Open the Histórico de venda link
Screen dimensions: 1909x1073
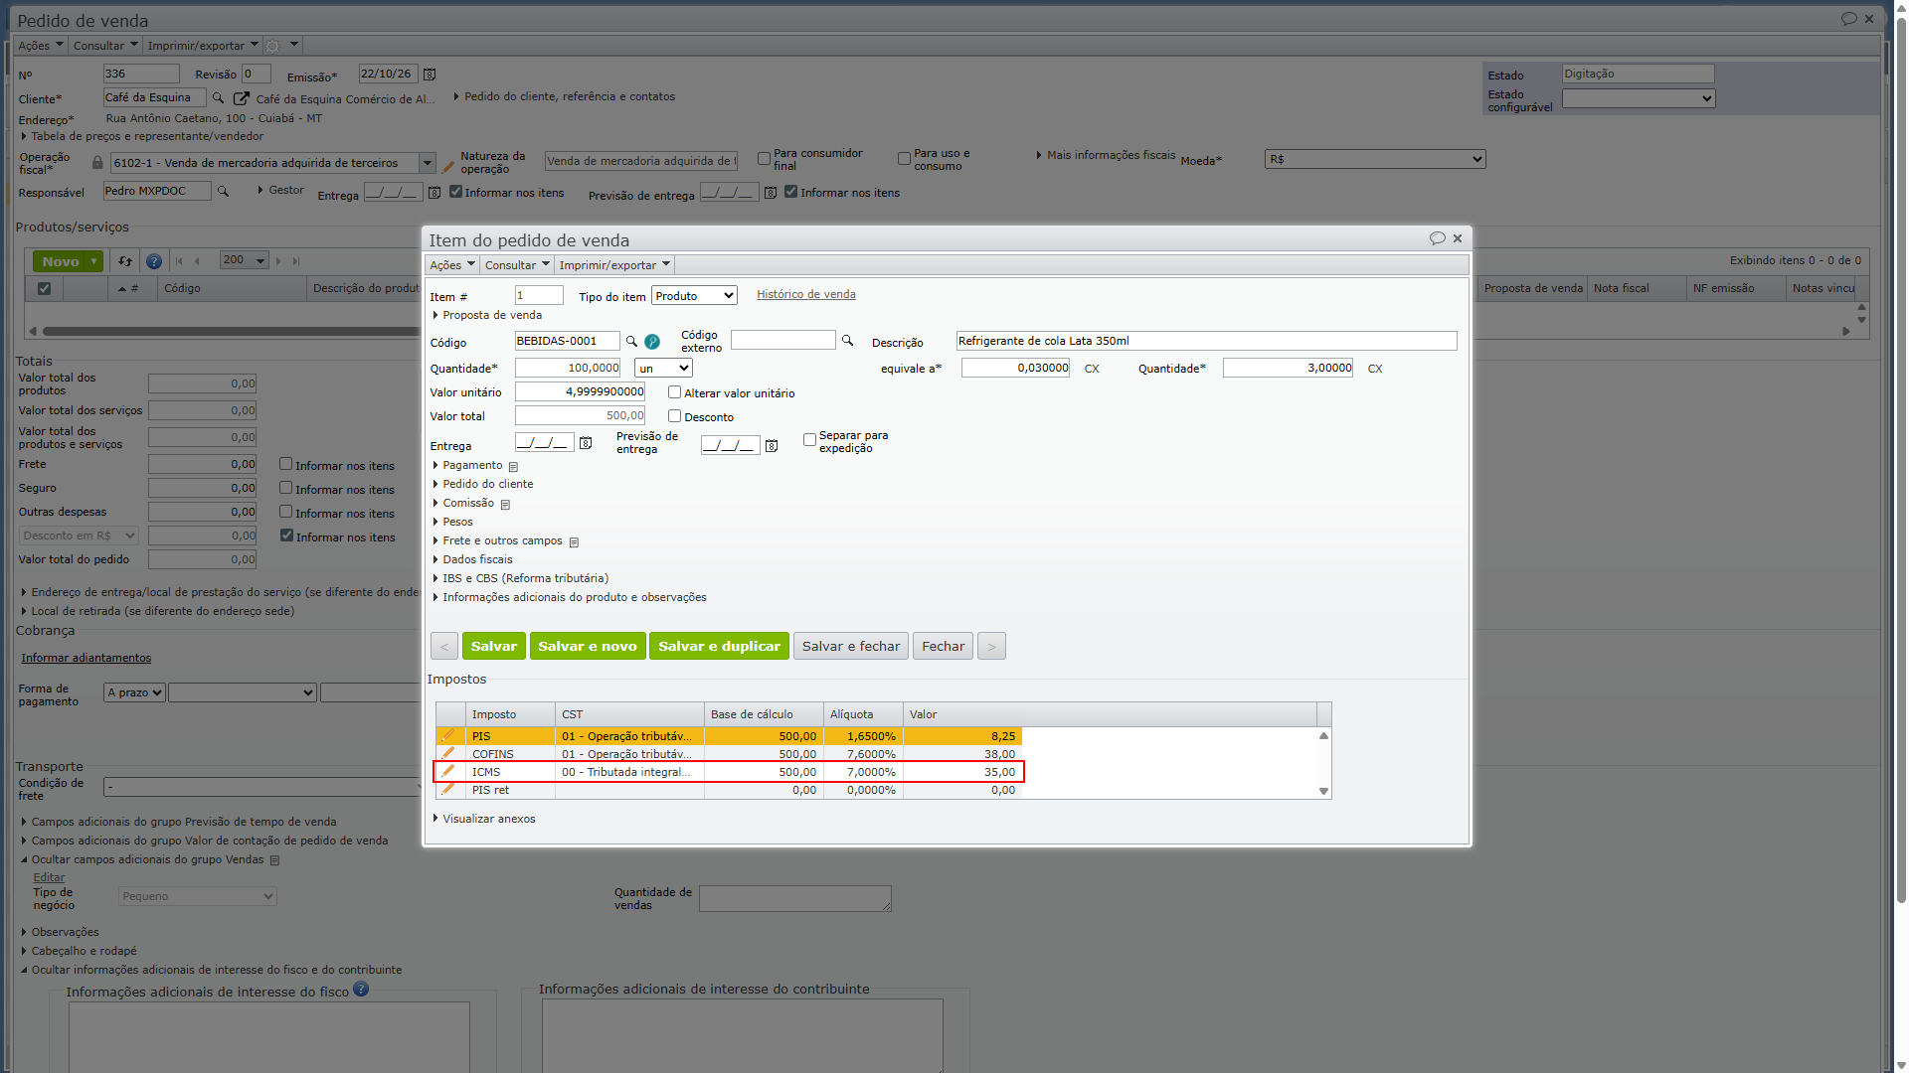coord(806,294)
